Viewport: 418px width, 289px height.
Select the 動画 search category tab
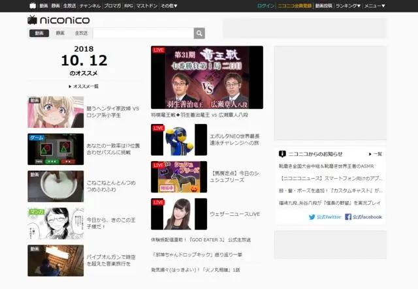tap(39, 33)
